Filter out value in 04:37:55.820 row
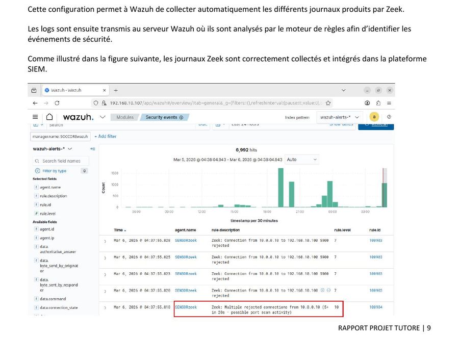The width and height of the screenshot is (459, 337). pos(328,290)
